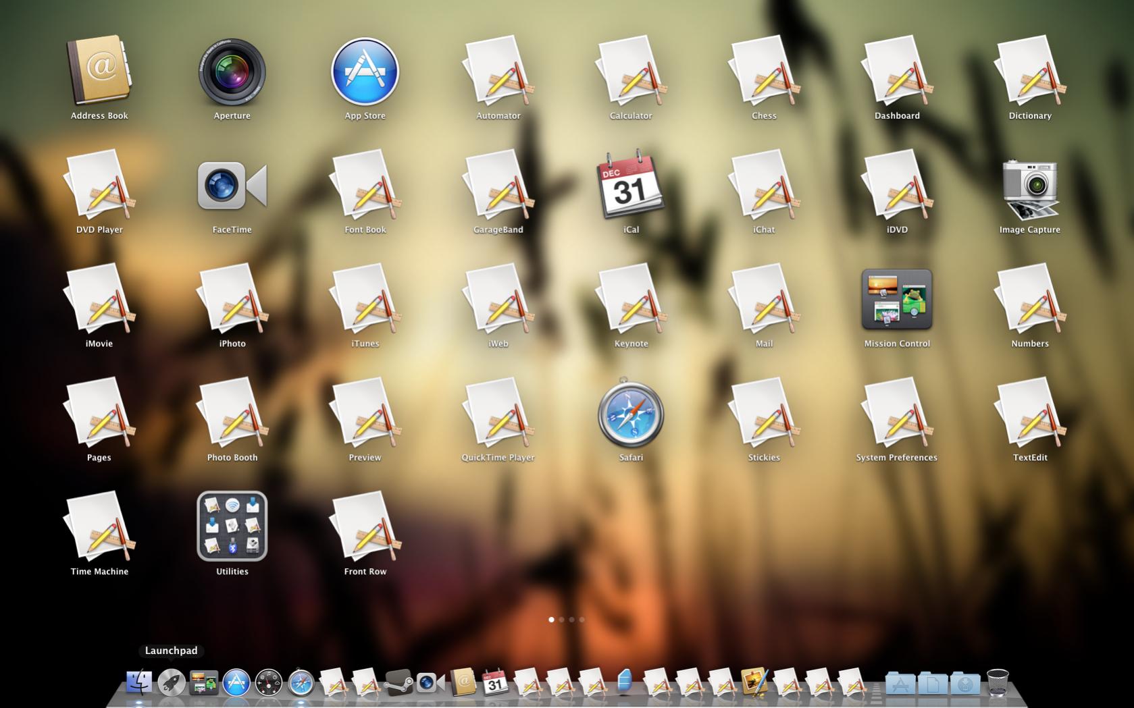Switch to the fourth Launchpad page dot
Screen dimensions: 1134x708
pos(582,620)
